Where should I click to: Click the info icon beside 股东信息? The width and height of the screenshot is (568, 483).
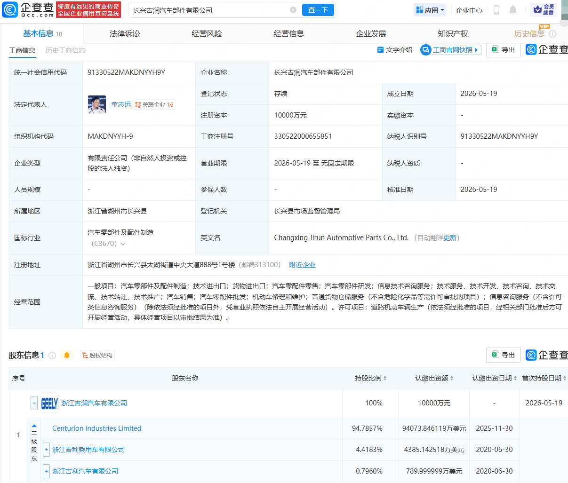point(52,356)
